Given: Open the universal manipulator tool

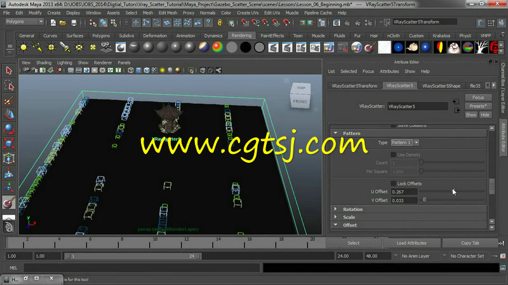Looking at the screenshot, I should pyautogui.click(x=9, y=158).
